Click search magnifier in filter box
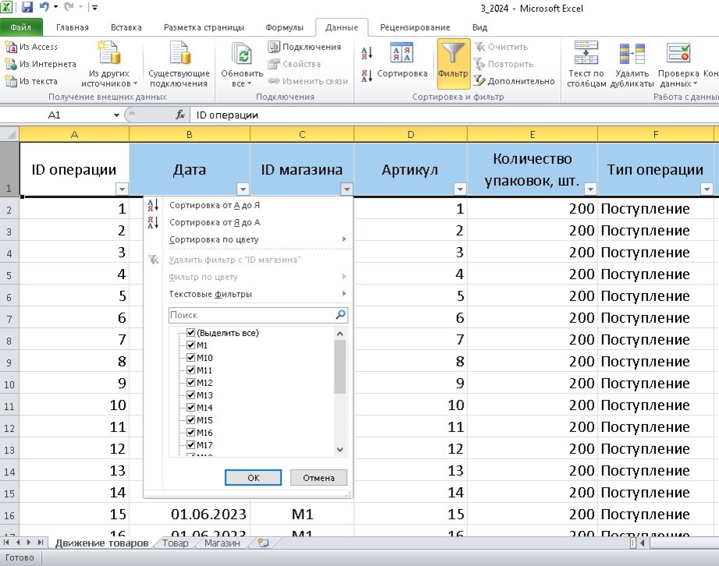The width and height of the screenshot is (719, 566). tap(341, 315)
